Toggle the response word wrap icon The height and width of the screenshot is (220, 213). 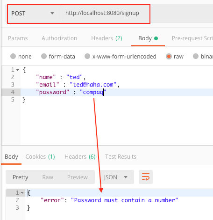[x=146, y=177]
